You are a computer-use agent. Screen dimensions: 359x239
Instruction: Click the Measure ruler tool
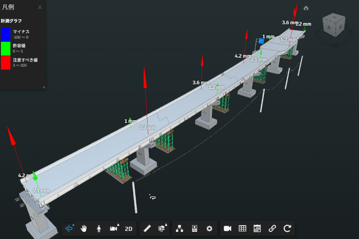147,228
